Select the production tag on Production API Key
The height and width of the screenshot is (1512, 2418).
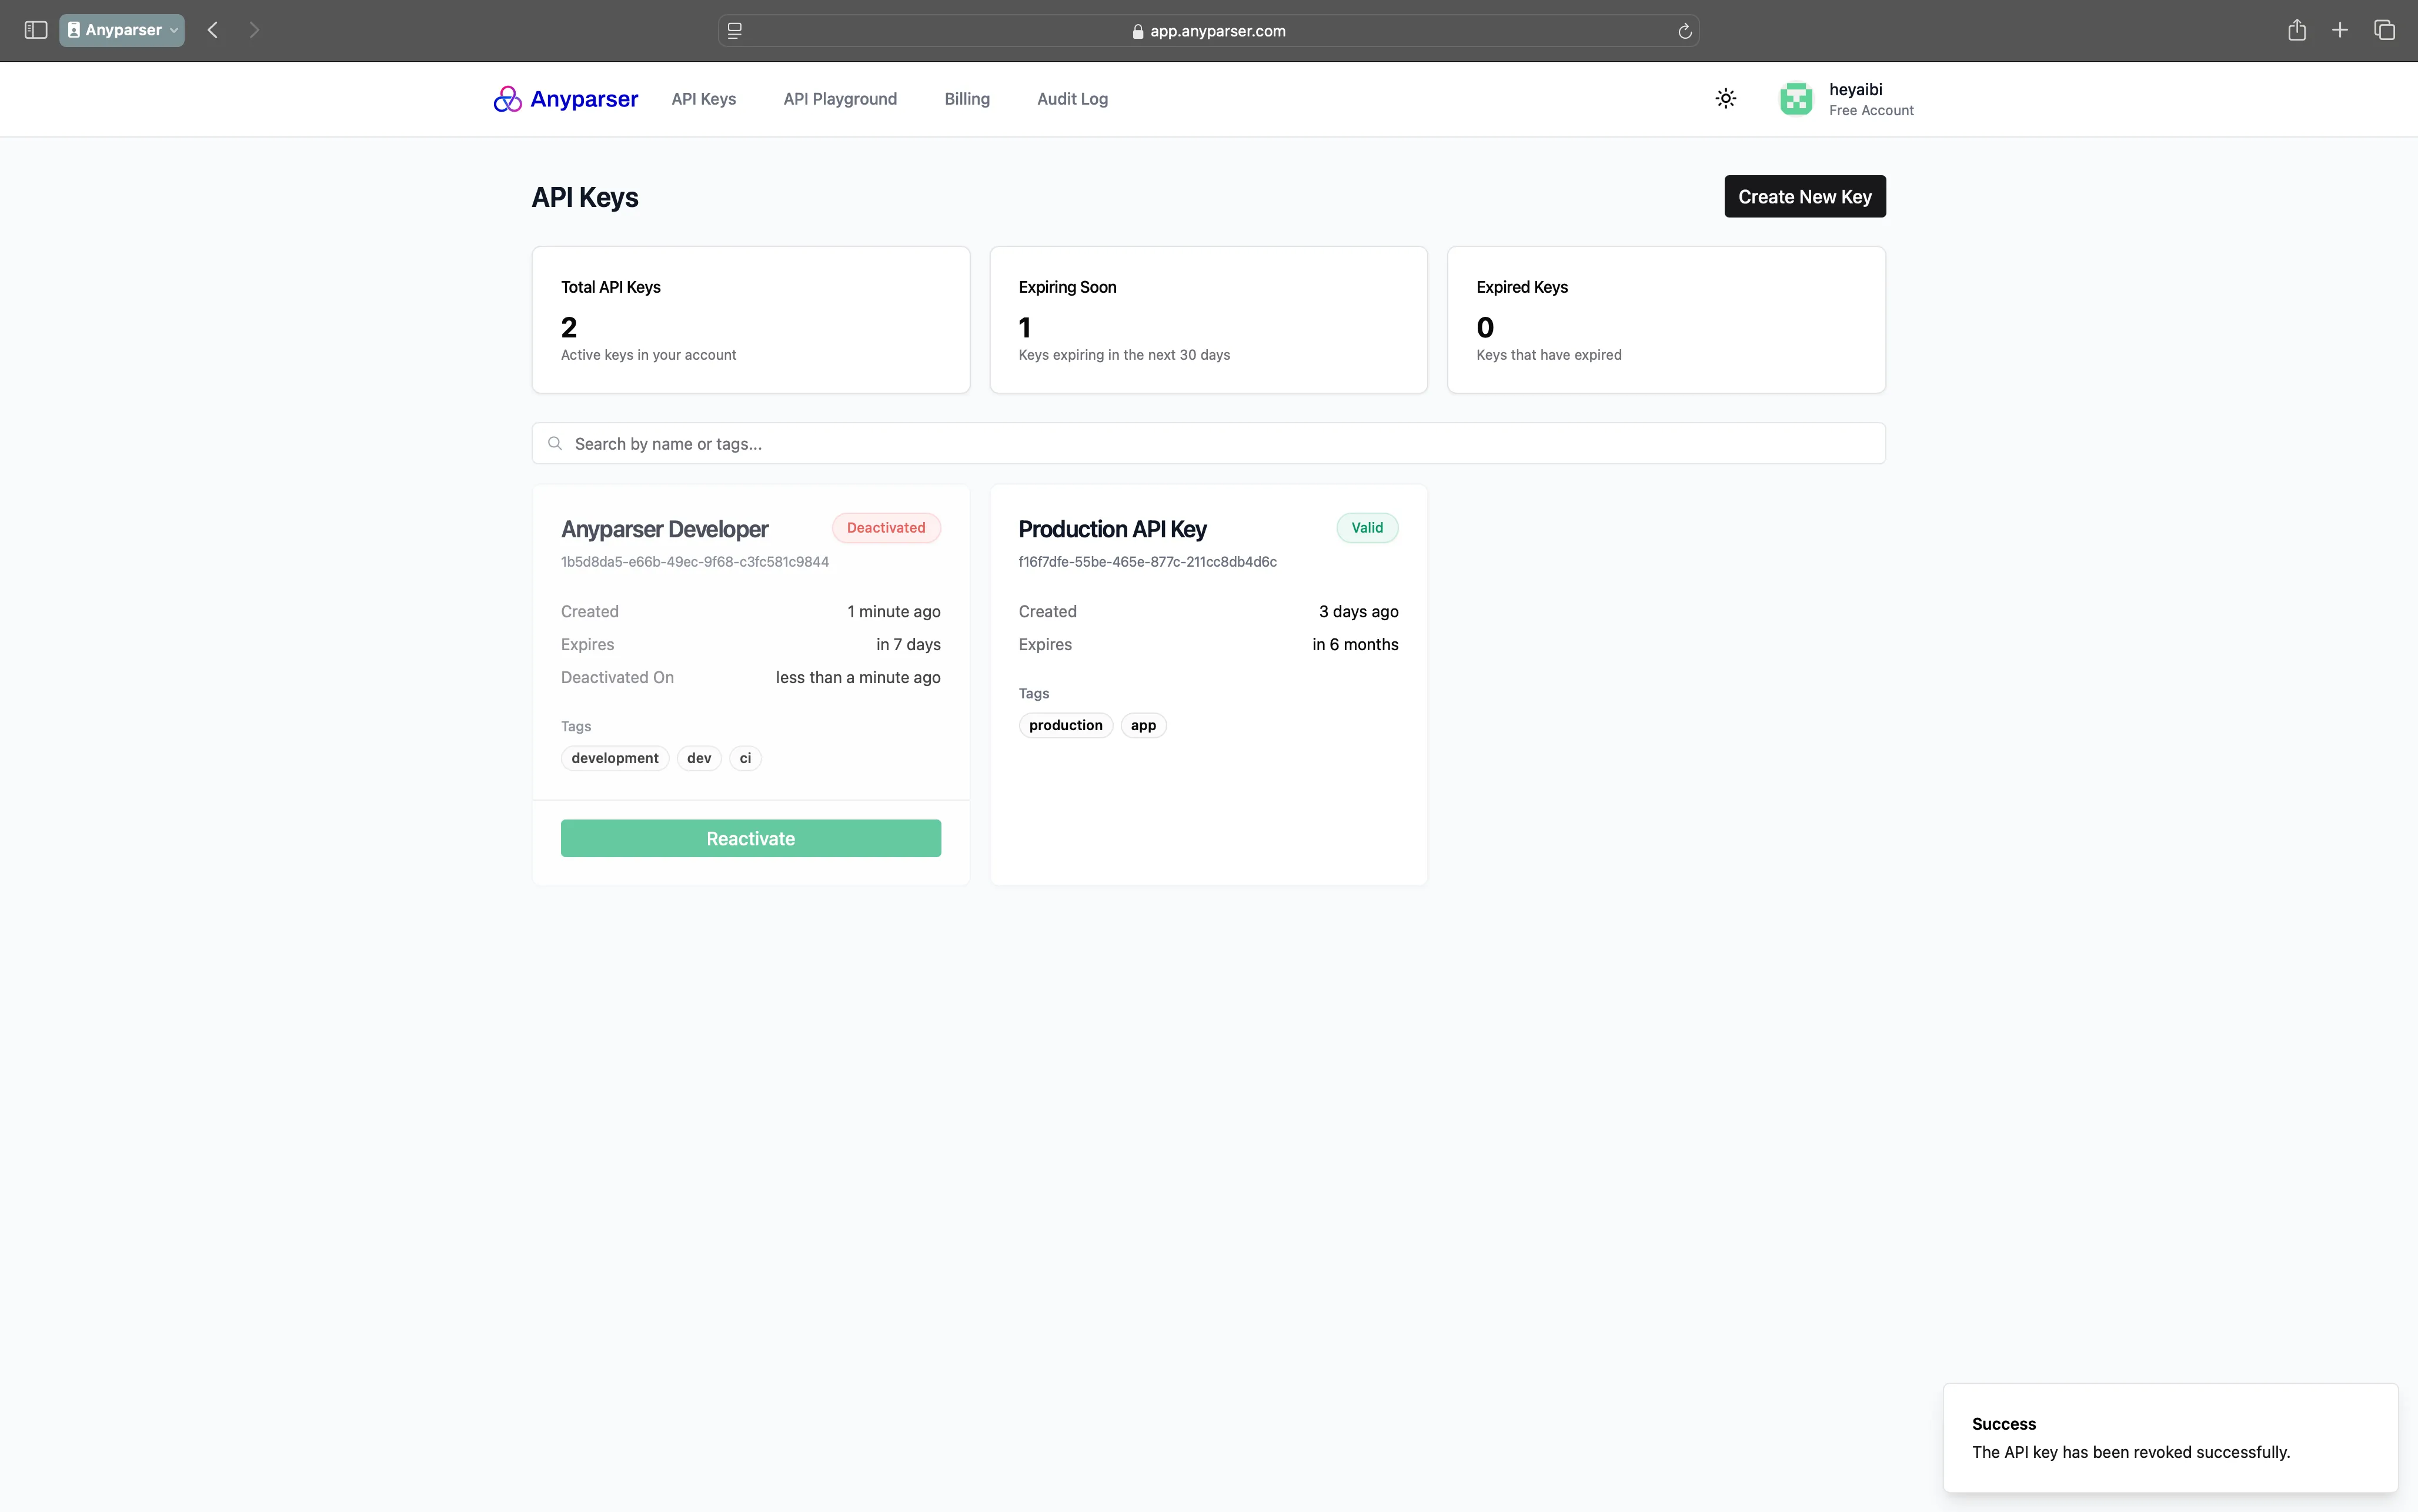[x=1065, y=724]
